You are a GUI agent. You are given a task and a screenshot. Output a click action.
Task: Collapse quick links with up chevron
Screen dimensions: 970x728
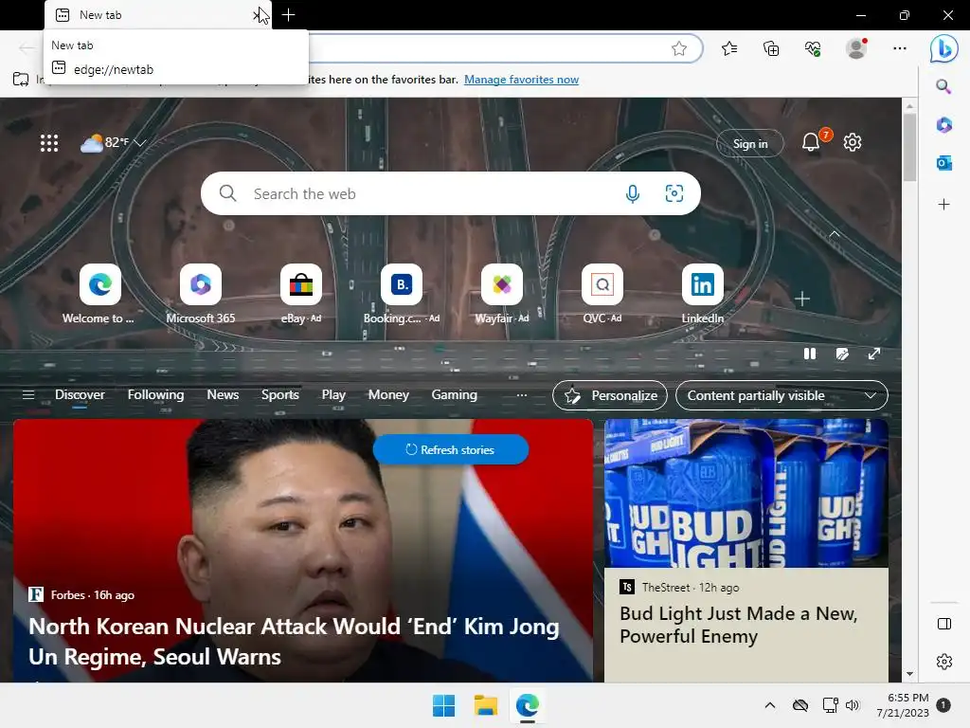835,234
